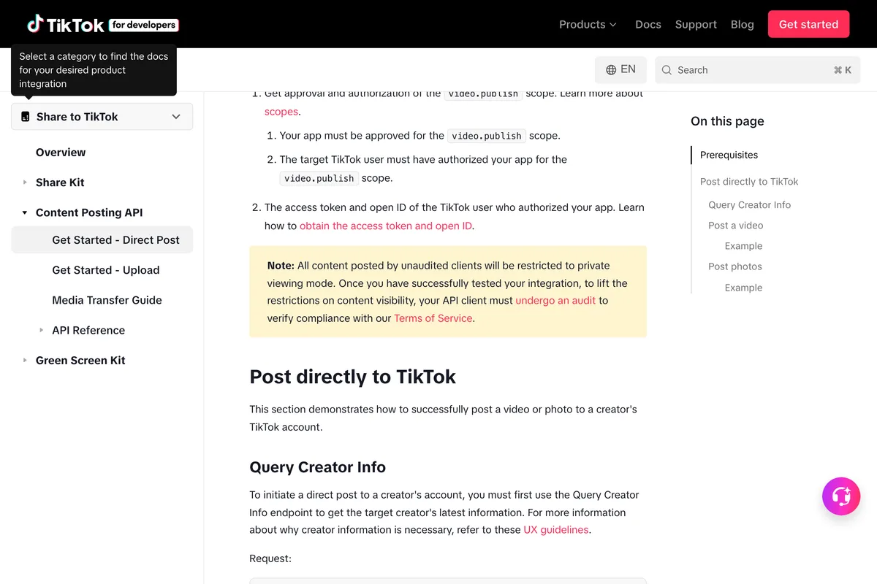Jump to Post directly to TikTok anchor
The image size is (877, 584).
coord(749,182)
